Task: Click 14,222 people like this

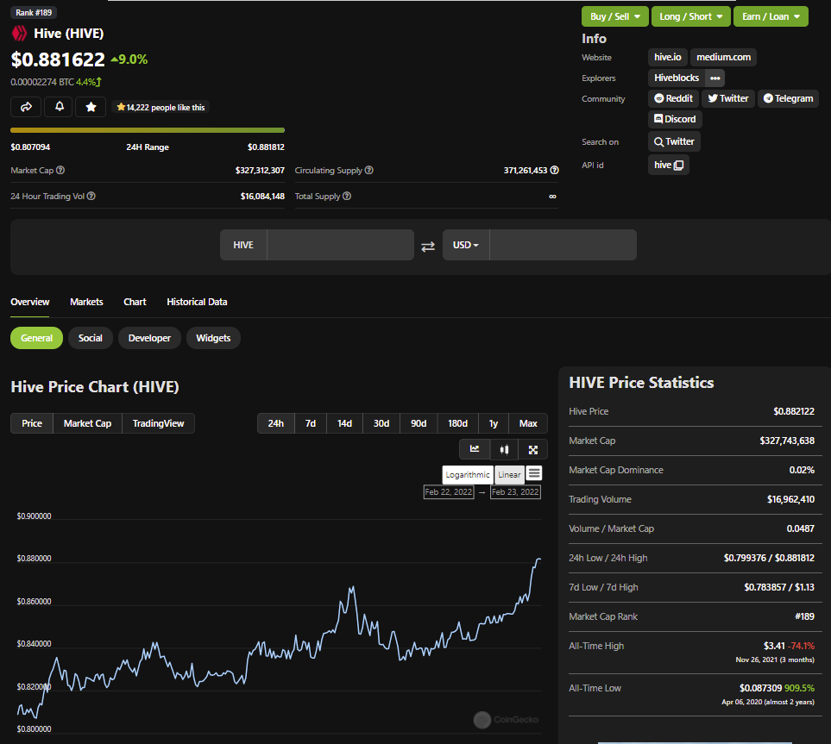Action: pos(161,108)
